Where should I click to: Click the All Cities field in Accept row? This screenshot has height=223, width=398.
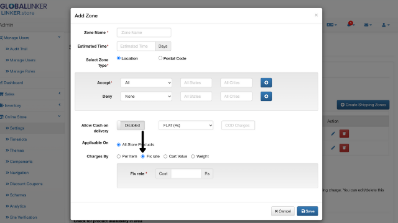point(236,82)
